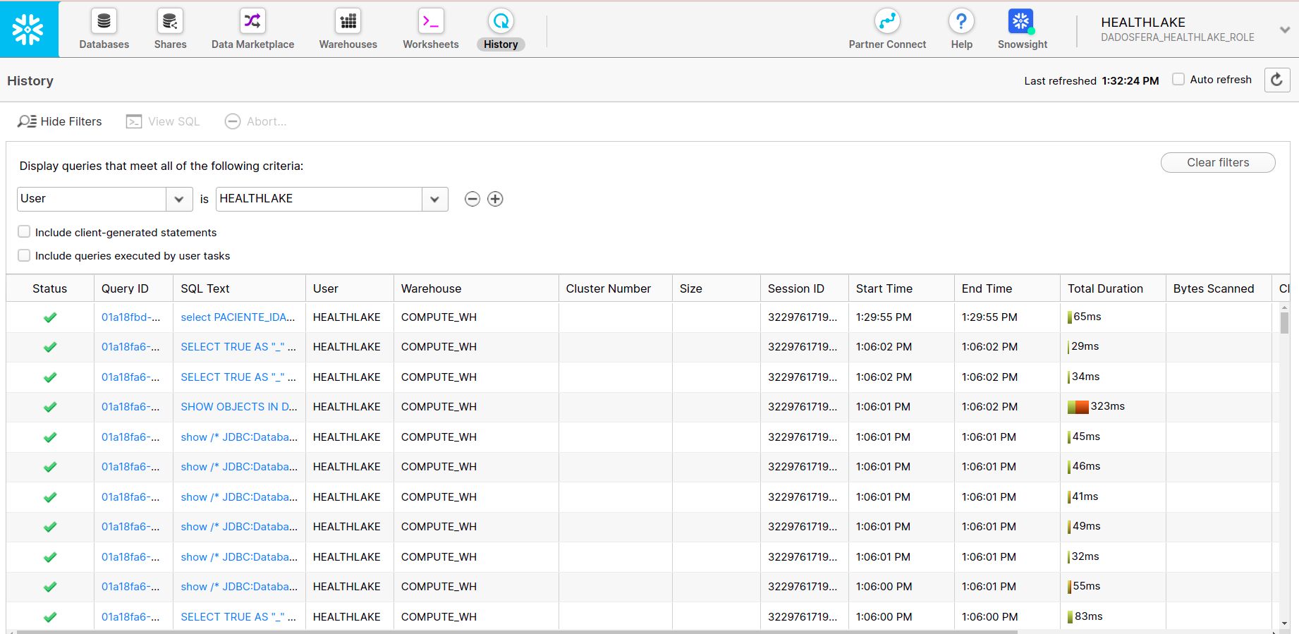Click the 83ms duration bar
The image size is (1299, 634).
[x=1071, y=617]
